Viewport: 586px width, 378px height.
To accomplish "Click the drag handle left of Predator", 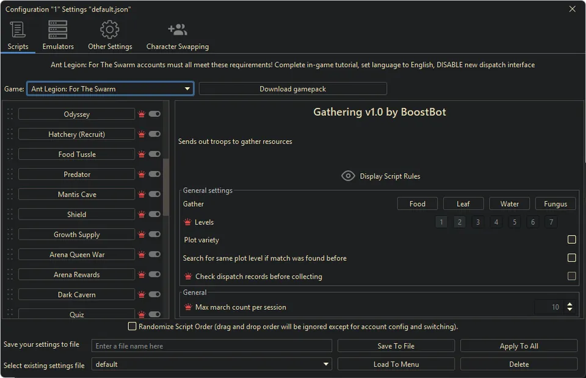I will (10, 174).
